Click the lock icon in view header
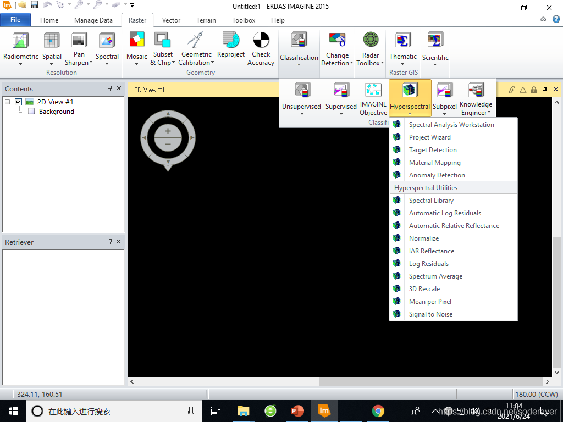 (x=534, y=90)
